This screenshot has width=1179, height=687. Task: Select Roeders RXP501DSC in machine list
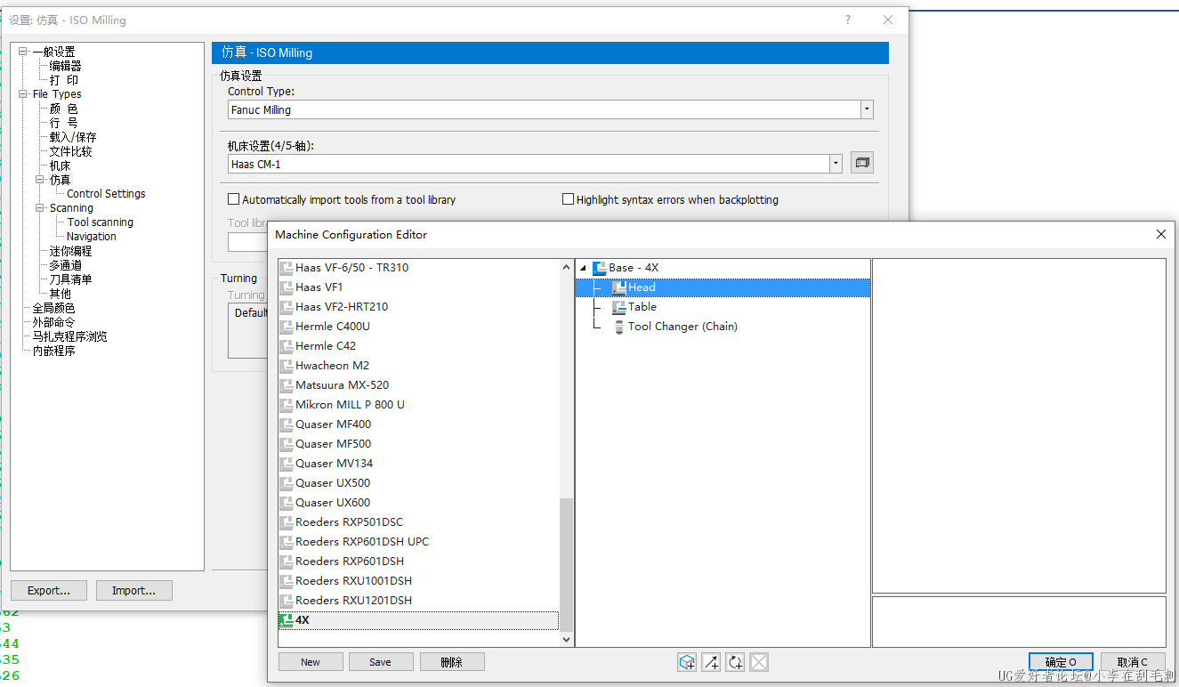(349, 522)
